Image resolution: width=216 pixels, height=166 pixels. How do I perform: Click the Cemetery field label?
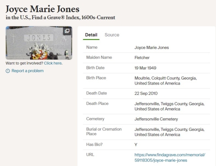click(95, 119)
